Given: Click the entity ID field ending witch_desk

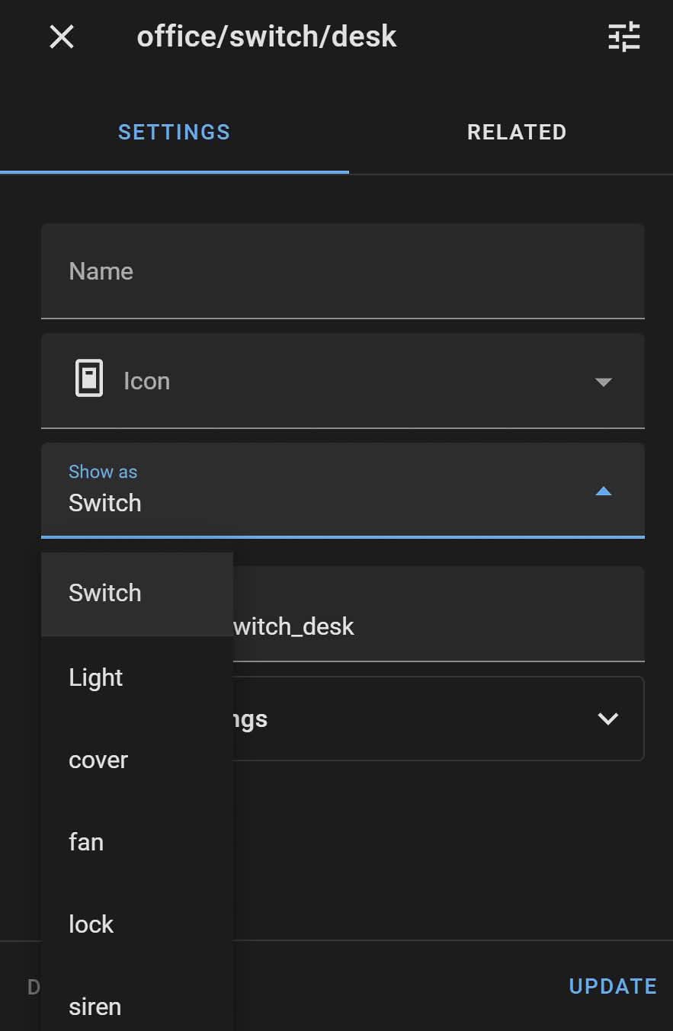Looking at the screenshot, I should click(x=439, y=614).
